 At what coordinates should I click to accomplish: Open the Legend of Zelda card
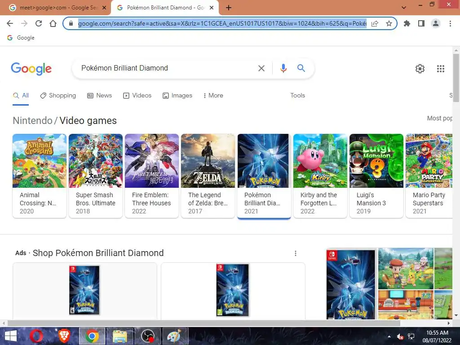[208, 176]
